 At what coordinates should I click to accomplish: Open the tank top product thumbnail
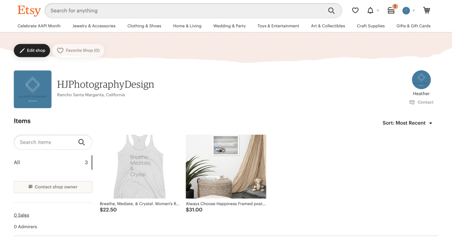coord(139,166)
